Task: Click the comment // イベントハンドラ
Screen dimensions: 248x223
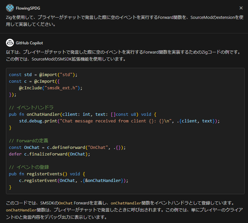Action: pyautogui.click(x=31, y=108)
